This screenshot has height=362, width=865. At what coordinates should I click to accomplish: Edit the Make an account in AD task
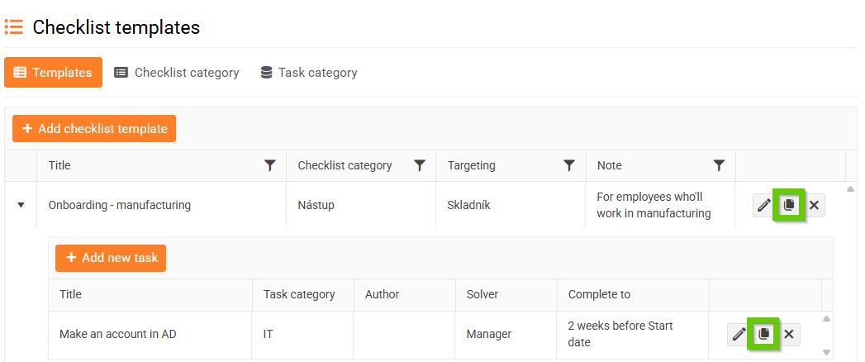739,334
